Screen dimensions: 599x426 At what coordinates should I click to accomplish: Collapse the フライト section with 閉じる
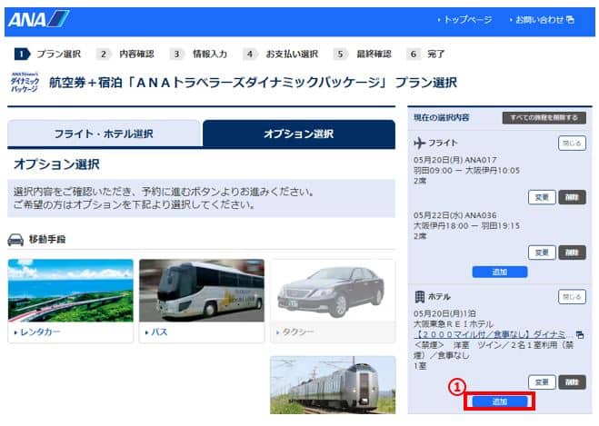pyautogui.click(x=571, y=144)
